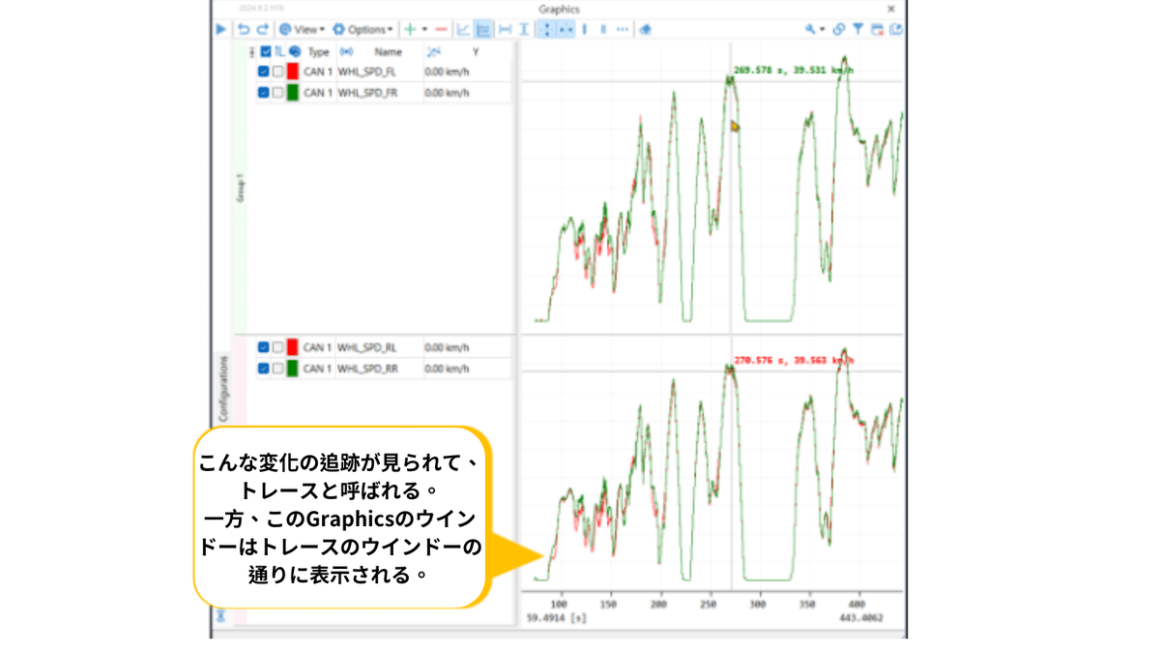The width and height of the screenshot is (1160, 653).
Task: Click the signal icon beside the Name header
Action: [347, 52]
